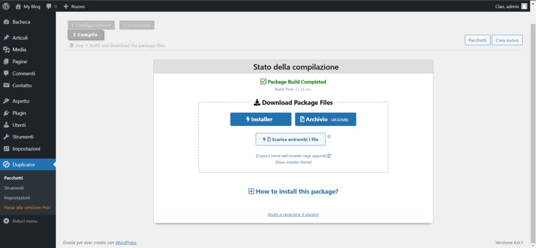Image resolution: width=536 pixels, height=248 pixels.
Task: Download the Archivio 48.02MB file
Action: coord(326,120)
